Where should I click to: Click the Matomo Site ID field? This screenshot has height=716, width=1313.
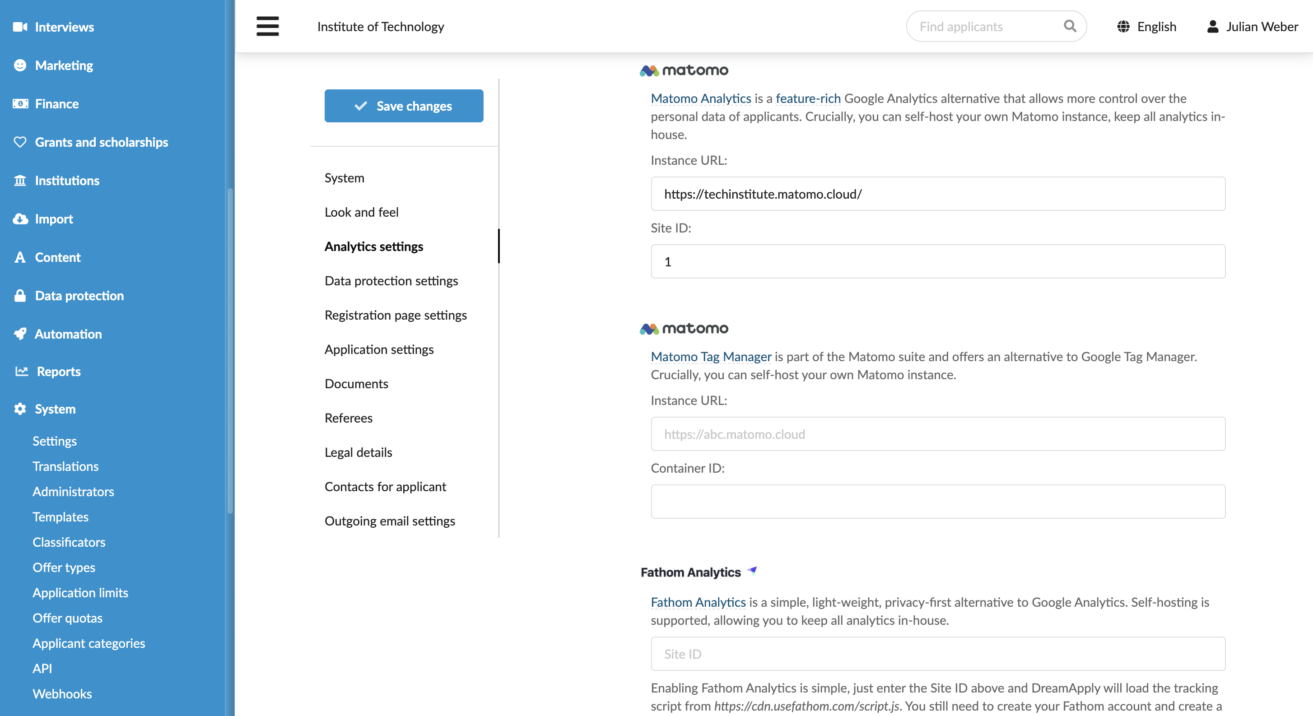(x=938, y=261)
